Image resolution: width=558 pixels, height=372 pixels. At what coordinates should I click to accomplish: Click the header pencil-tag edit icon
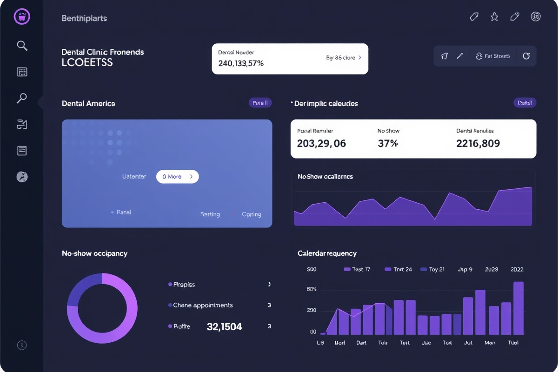point(515,17)
